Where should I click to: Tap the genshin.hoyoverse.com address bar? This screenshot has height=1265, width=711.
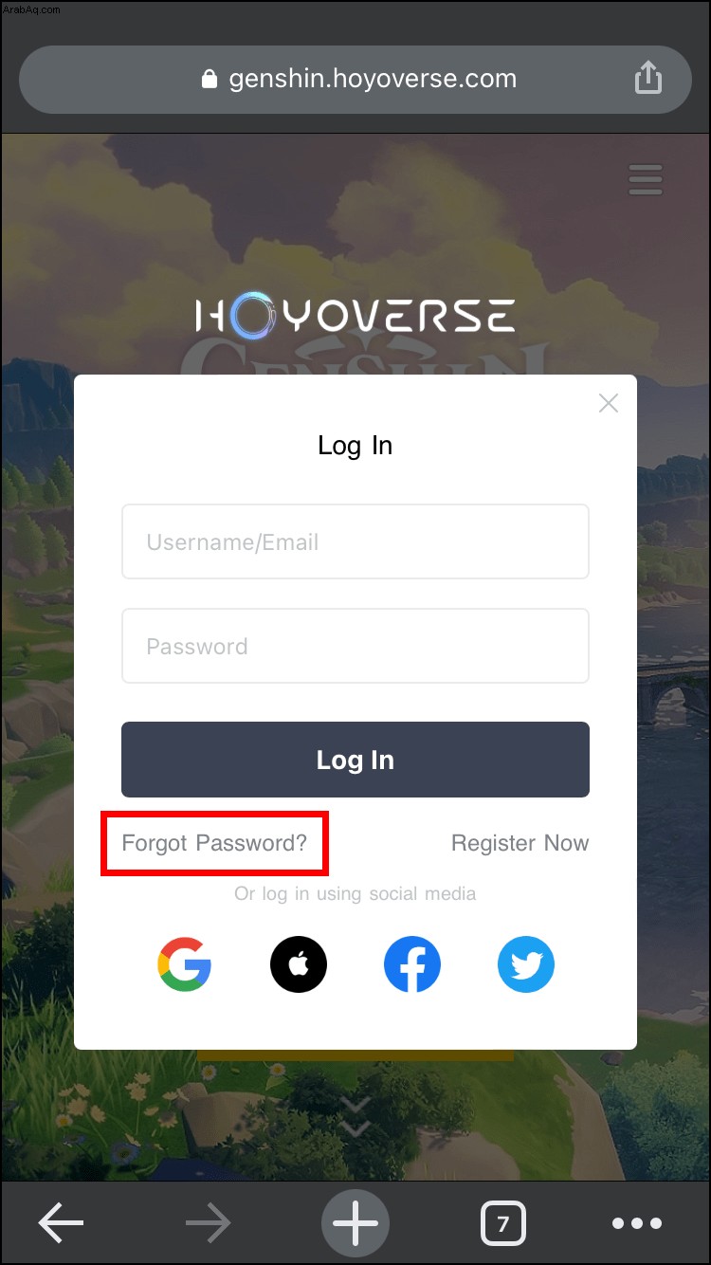(x=355, y=80)
